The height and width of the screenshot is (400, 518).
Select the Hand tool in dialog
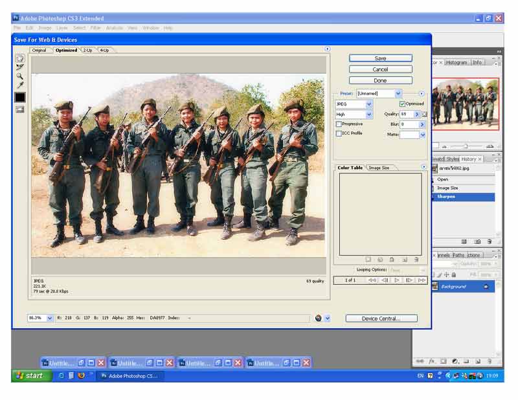(20, 58)
